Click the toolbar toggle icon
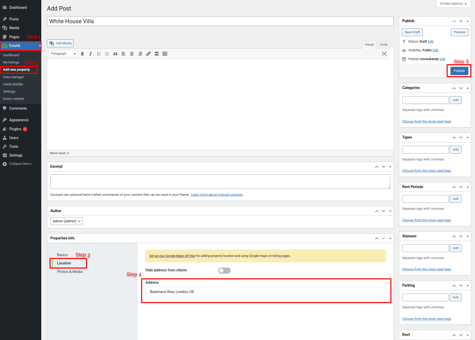The image size is (475, 340). click(x=165, y=54)
